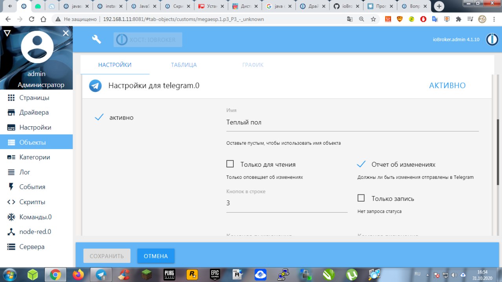Click translate page icon in address bar
502x282 pixels.
(350, 19)
